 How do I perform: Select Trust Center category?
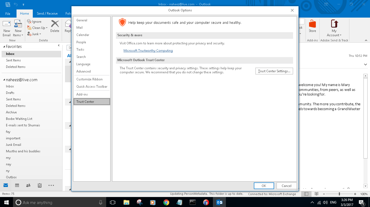pos(92,102)
